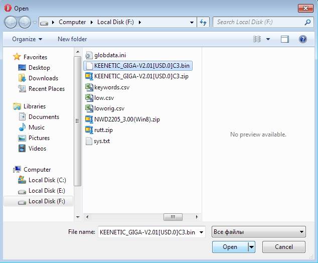The height and width of the screenshot is (263, 318).
Task: Click the Open button's split arrow
Action: [x=251, y=247]
